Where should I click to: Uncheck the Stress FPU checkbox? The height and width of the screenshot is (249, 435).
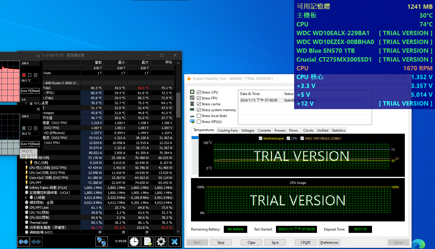pyautogui.click(x=199, y=98)
